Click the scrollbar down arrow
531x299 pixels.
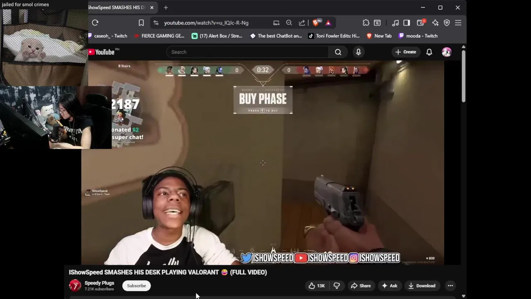tap(463, 296)
